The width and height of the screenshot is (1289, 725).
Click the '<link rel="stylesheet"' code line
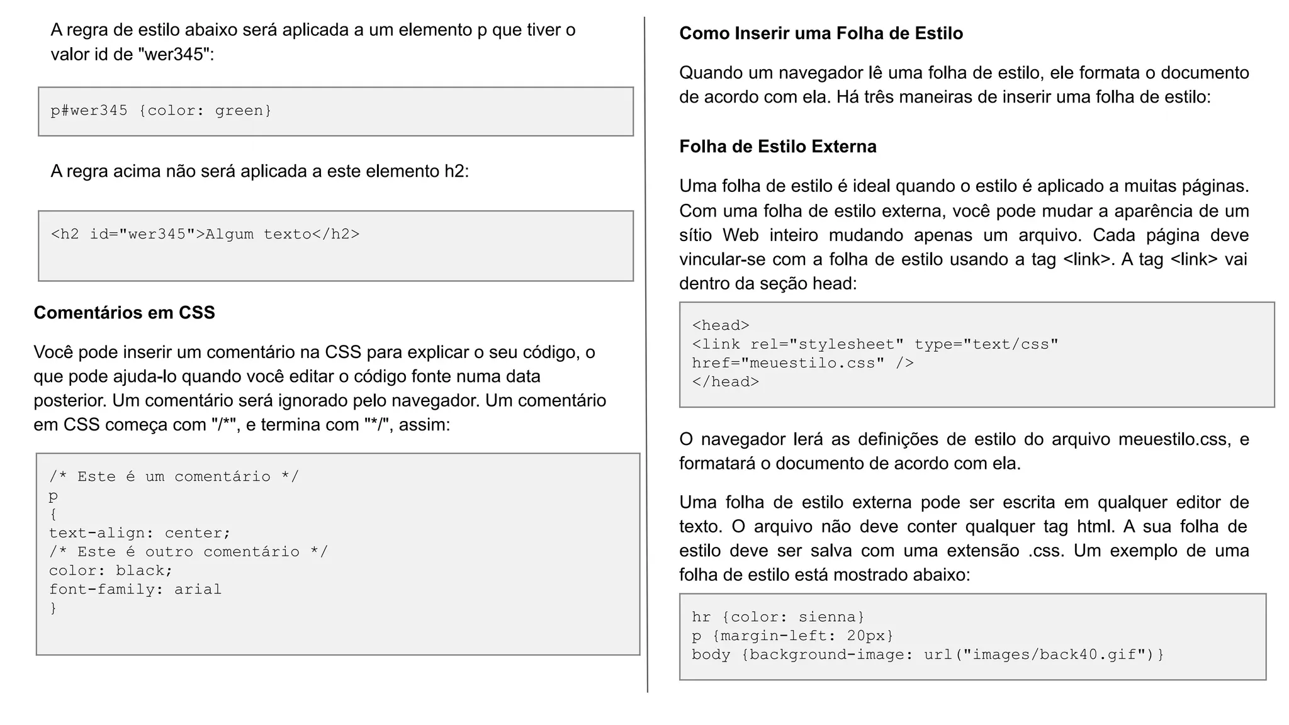pos(875,344)
